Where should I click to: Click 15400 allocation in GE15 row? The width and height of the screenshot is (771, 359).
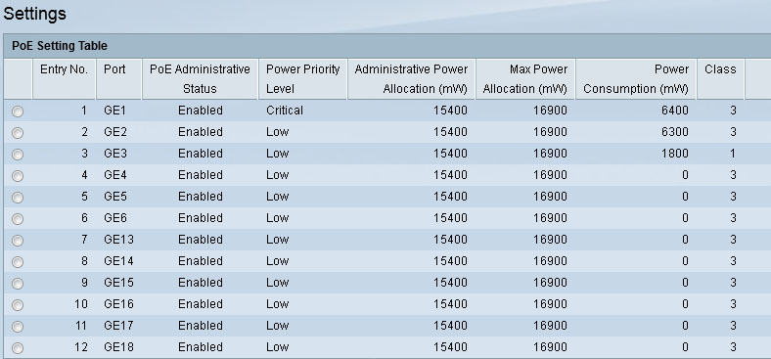(450, 283)
